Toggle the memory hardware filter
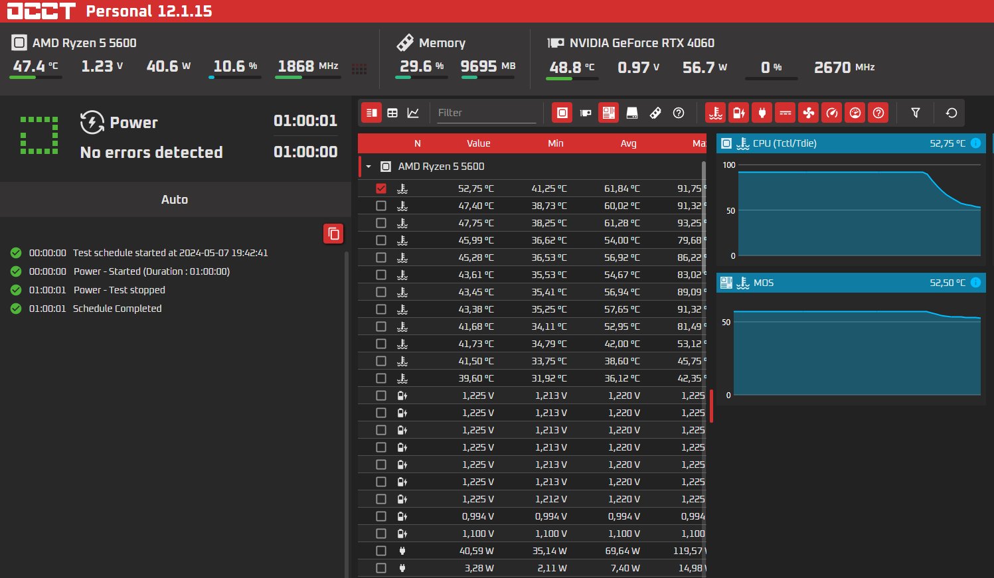 pyautogui.click(x=655, y=113)
